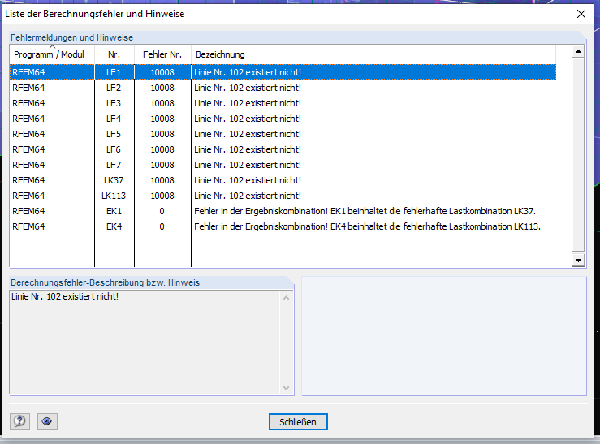The width and height of the screenshot is (600, 444).
Task: Click description box scroll-down arrow
Action: (286, 388)
